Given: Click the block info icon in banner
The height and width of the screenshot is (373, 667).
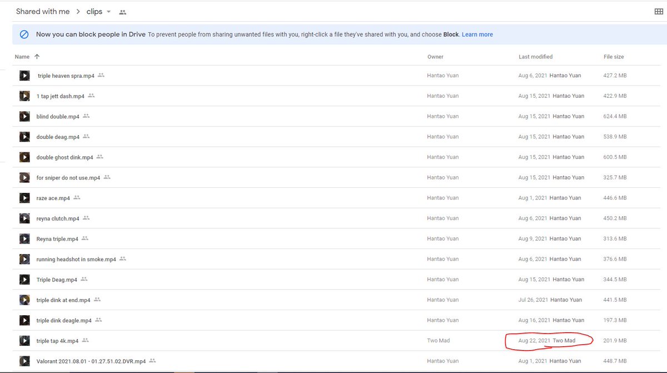Looking at the screenshot, I should [x=24, y=34].
